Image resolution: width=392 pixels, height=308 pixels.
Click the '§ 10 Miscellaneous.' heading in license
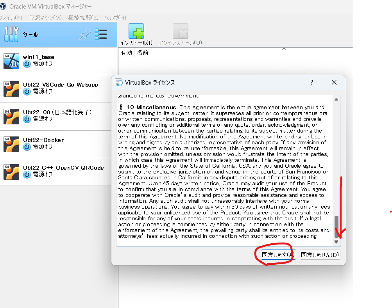[x=148, y=107]
